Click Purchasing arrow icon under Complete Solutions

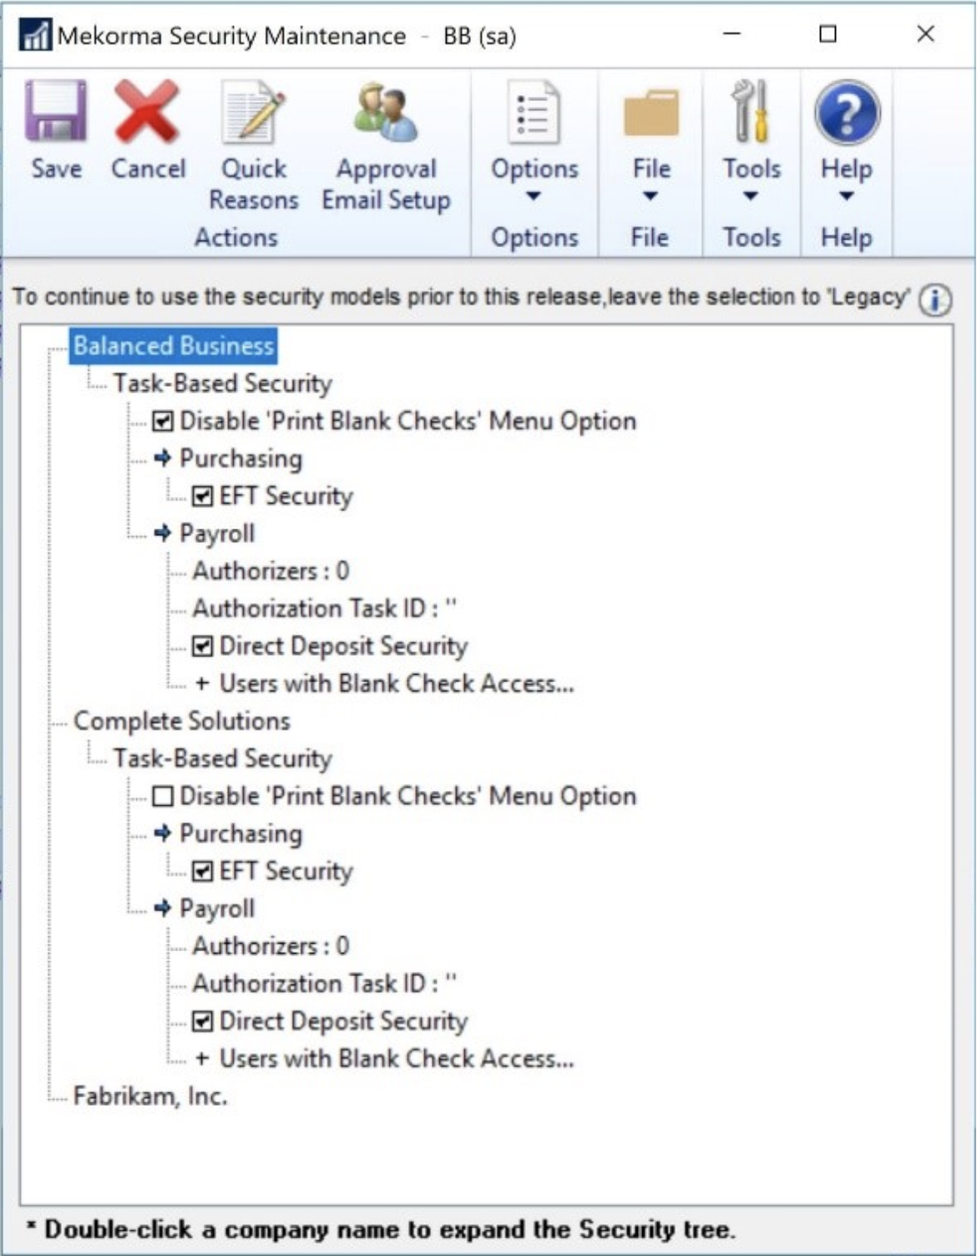[x=163, y=833]
